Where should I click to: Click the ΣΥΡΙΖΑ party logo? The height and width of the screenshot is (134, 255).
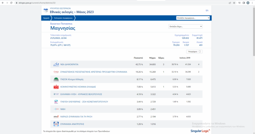tap(56, 72)
